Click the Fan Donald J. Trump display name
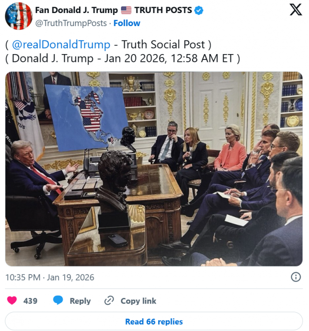This screenshot has width=309, height=331. [x=76, y=10]
